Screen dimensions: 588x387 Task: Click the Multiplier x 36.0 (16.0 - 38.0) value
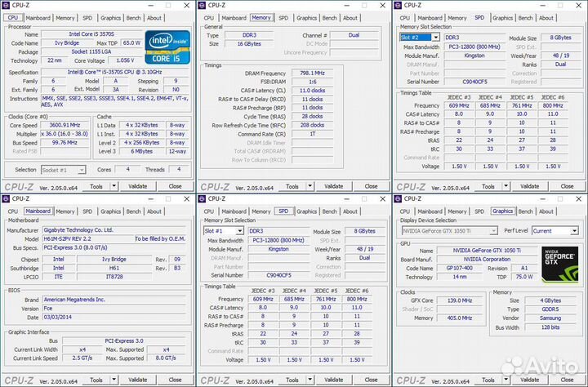(65, 134)
